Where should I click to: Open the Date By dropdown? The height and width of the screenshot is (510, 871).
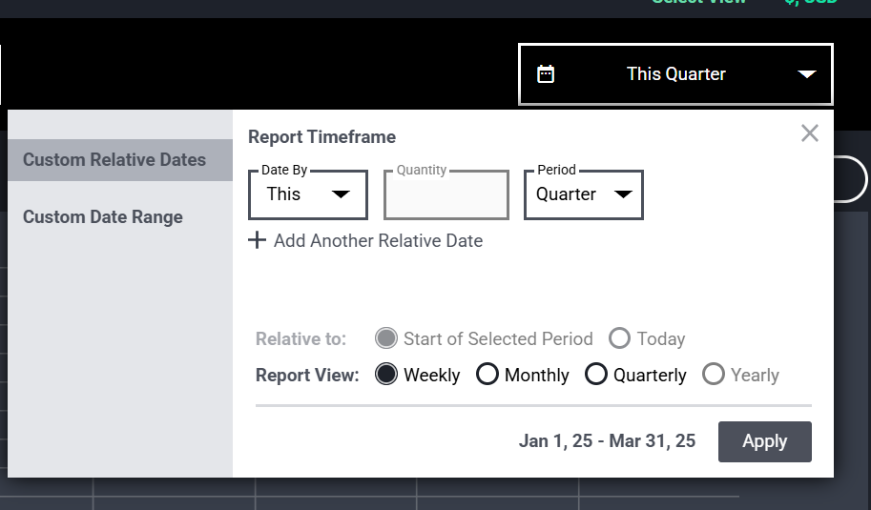308,194
